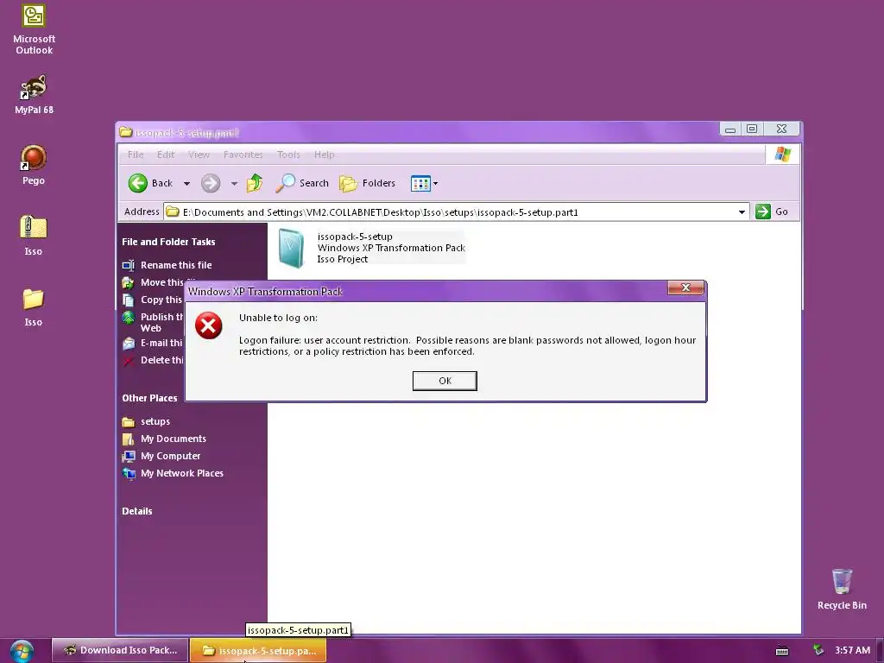
Task: Collapse File and Folder Tasks header
Action: 168,242
